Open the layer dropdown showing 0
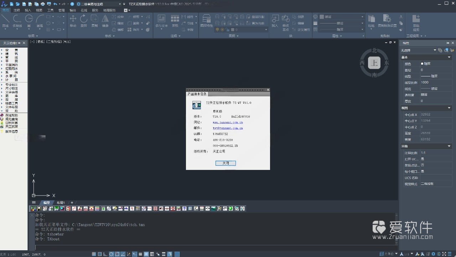The height and width of the screenshot is (257, 456). click(241, 30)
